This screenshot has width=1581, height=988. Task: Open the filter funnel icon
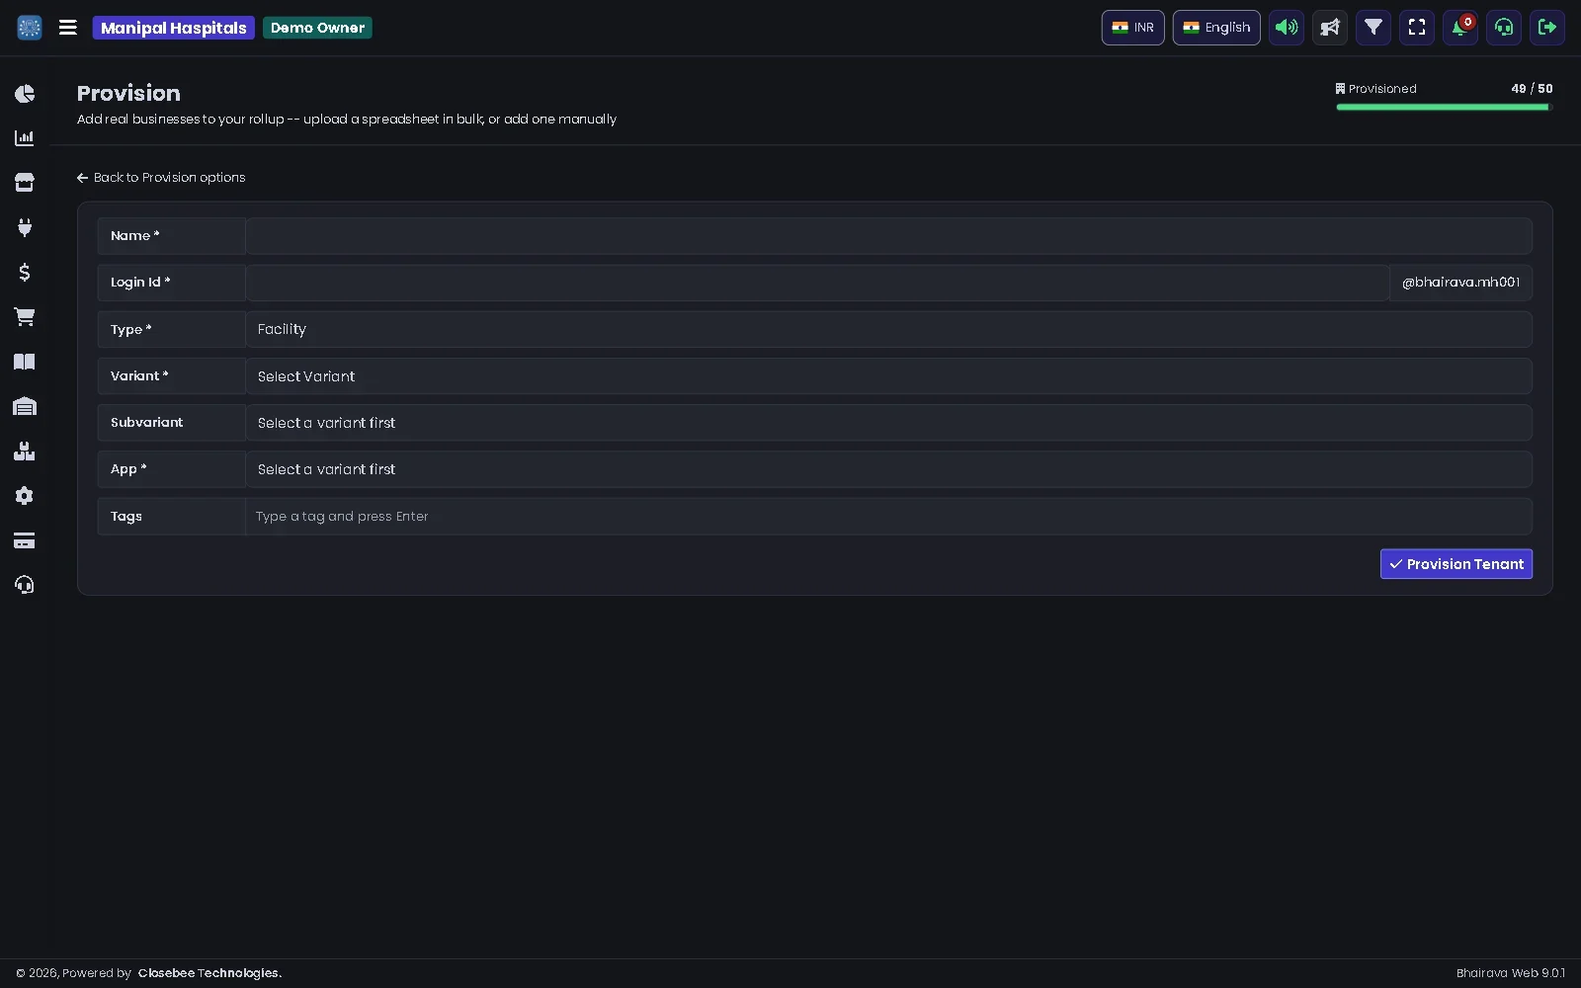[1373, 28]
